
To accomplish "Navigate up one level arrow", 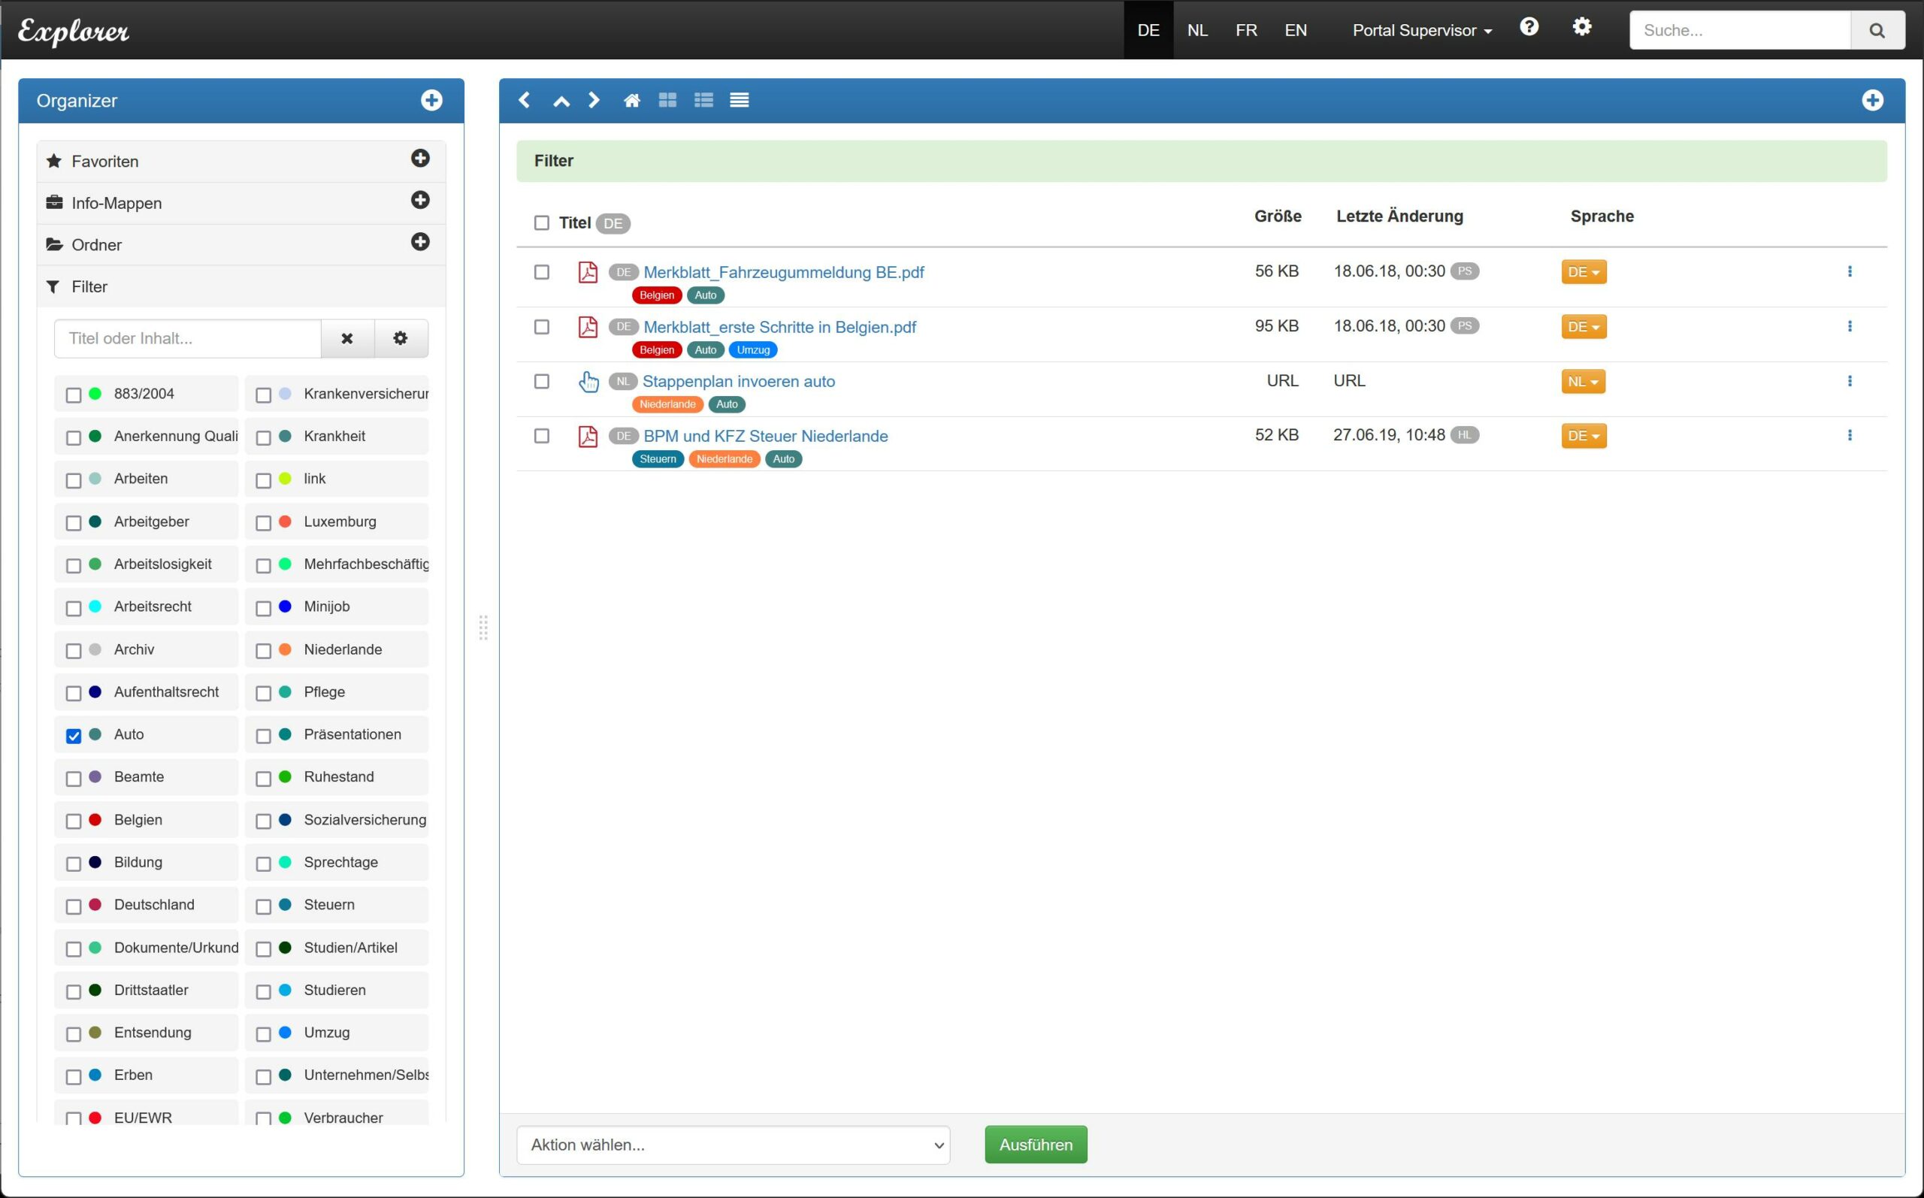I will pyautogui.click(x=561, y=101).
